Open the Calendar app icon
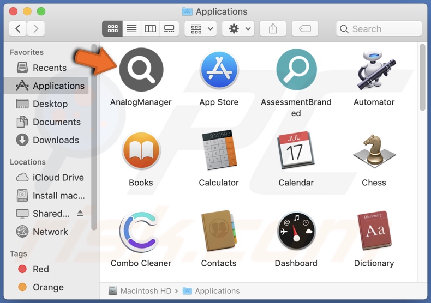Screen dimensions: 431x303 tap(296, 150)
